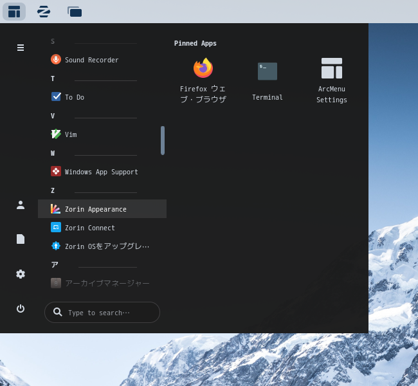Launch Firefox from Pinned Apps
The height and width of the screenshot is (386, 418).
point(203,80)
